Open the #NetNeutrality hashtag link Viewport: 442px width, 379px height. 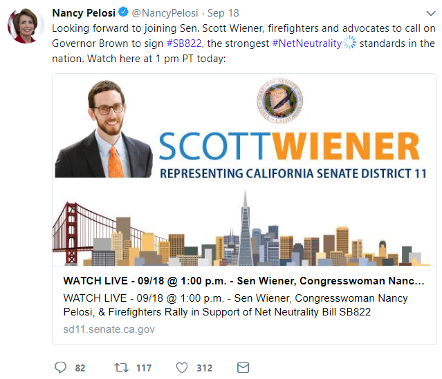click(x=307, y=43)
